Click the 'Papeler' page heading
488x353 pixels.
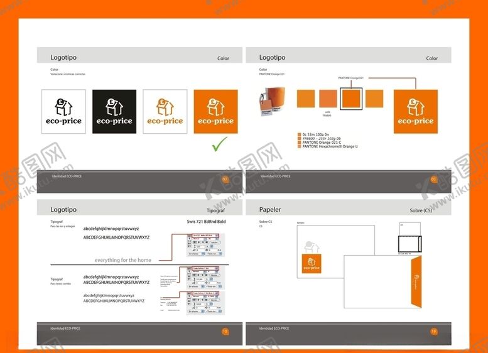[x=270, y=210]
